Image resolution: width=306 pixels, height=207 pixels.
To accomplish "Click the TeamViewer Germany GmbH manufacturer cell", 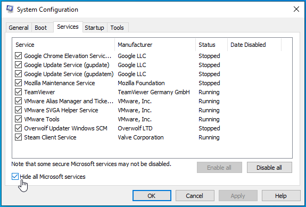I will (x=154, y=92).
